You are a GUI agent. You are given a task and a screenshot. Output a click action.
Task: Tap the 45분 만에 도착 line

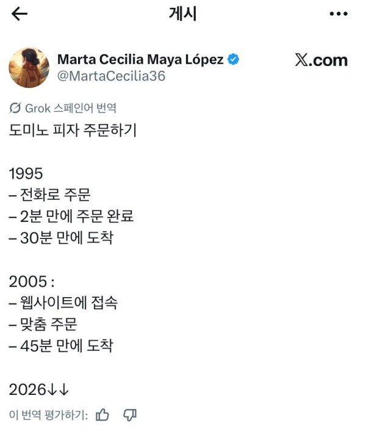point(61,346)
